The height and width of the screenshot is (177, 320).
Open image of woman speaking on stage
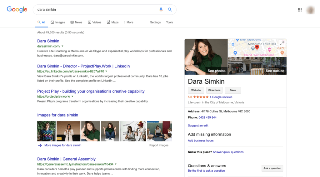(68, 131)
